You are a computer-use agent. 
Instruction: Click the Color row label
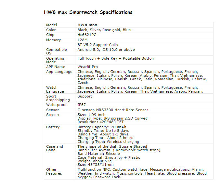(51, 30)
